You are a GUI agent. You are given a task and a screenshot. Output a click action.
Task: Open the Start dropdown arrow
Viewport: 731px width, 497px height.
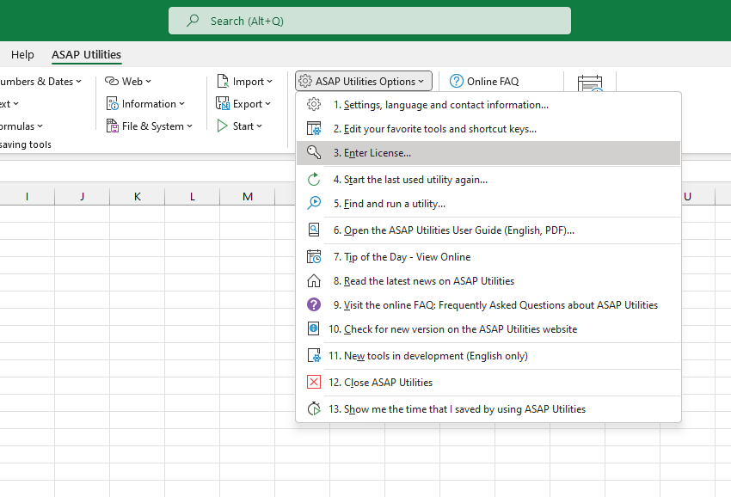point(259,126)
